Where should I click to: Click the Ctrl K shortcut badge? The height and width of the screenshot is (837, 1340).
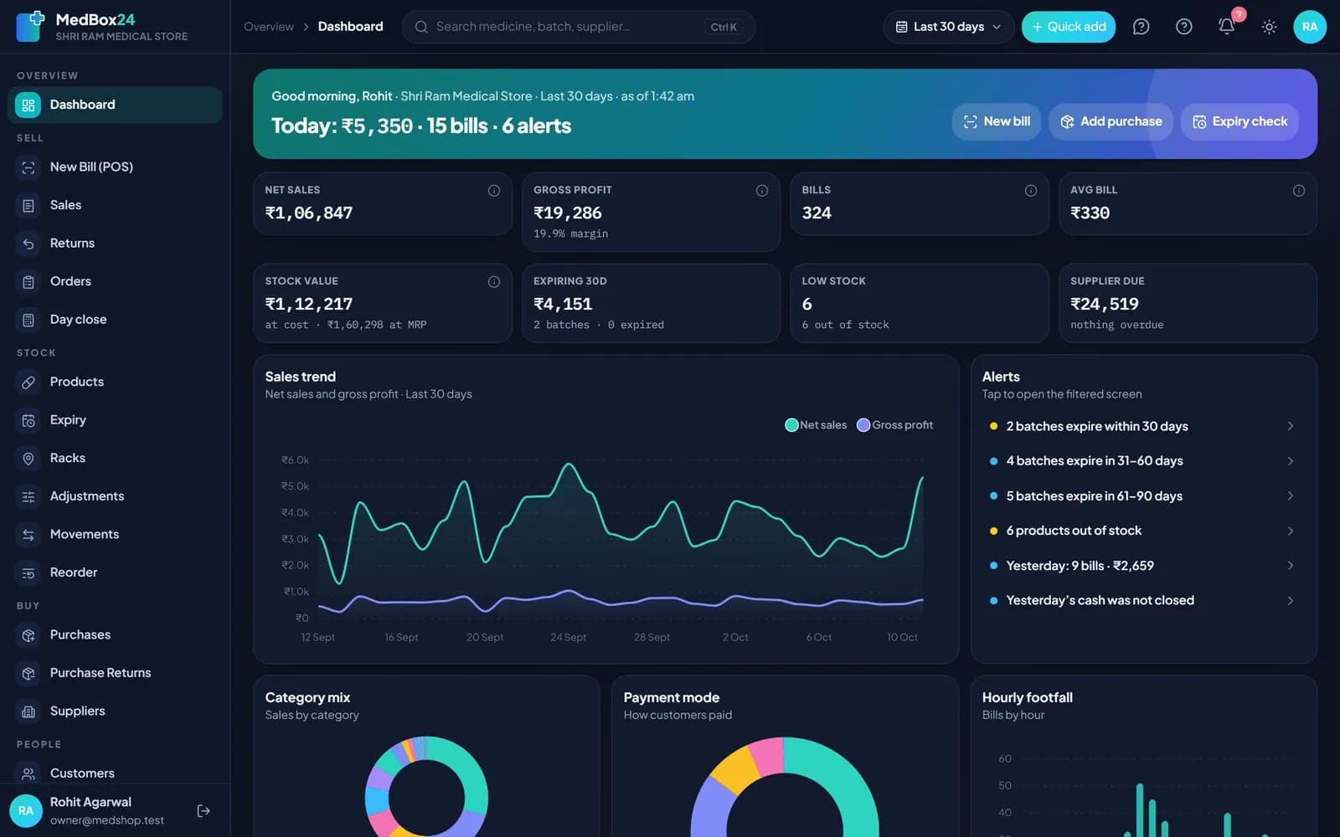[724, 27]
